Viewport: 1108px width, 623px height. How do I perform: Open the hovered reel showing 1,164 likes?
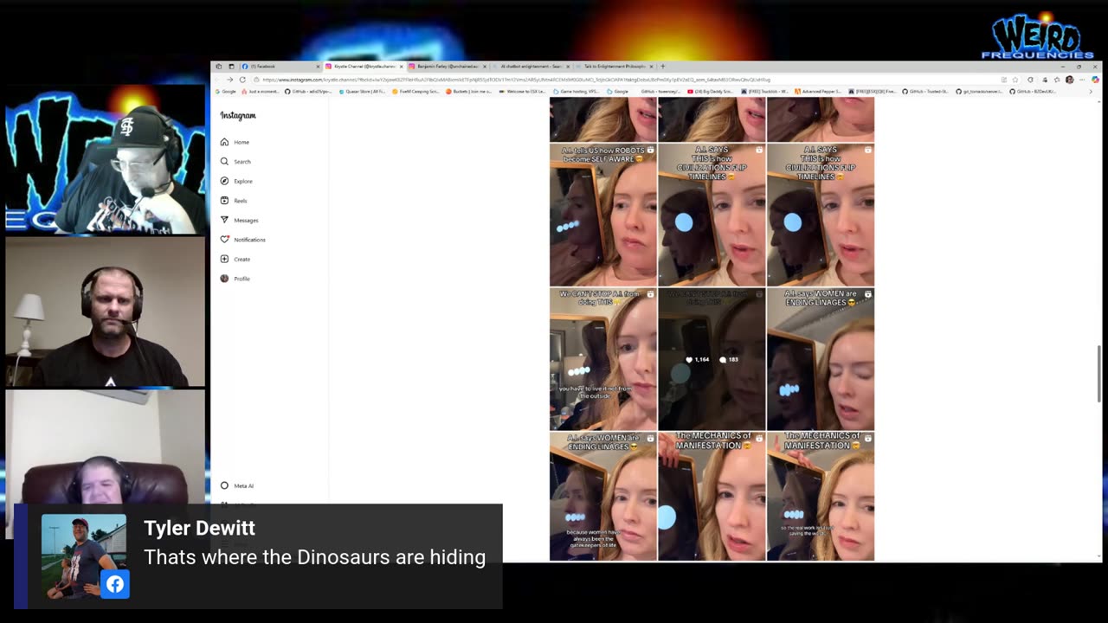[712, 359]
